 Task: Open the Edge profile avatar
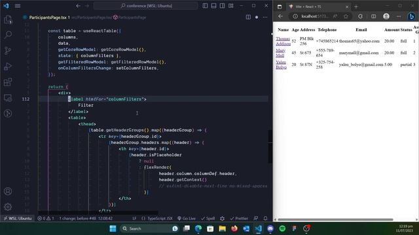tap(386, 16)
